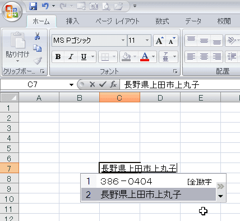Open underline style dropdown arrow

(x=93, y=56)
